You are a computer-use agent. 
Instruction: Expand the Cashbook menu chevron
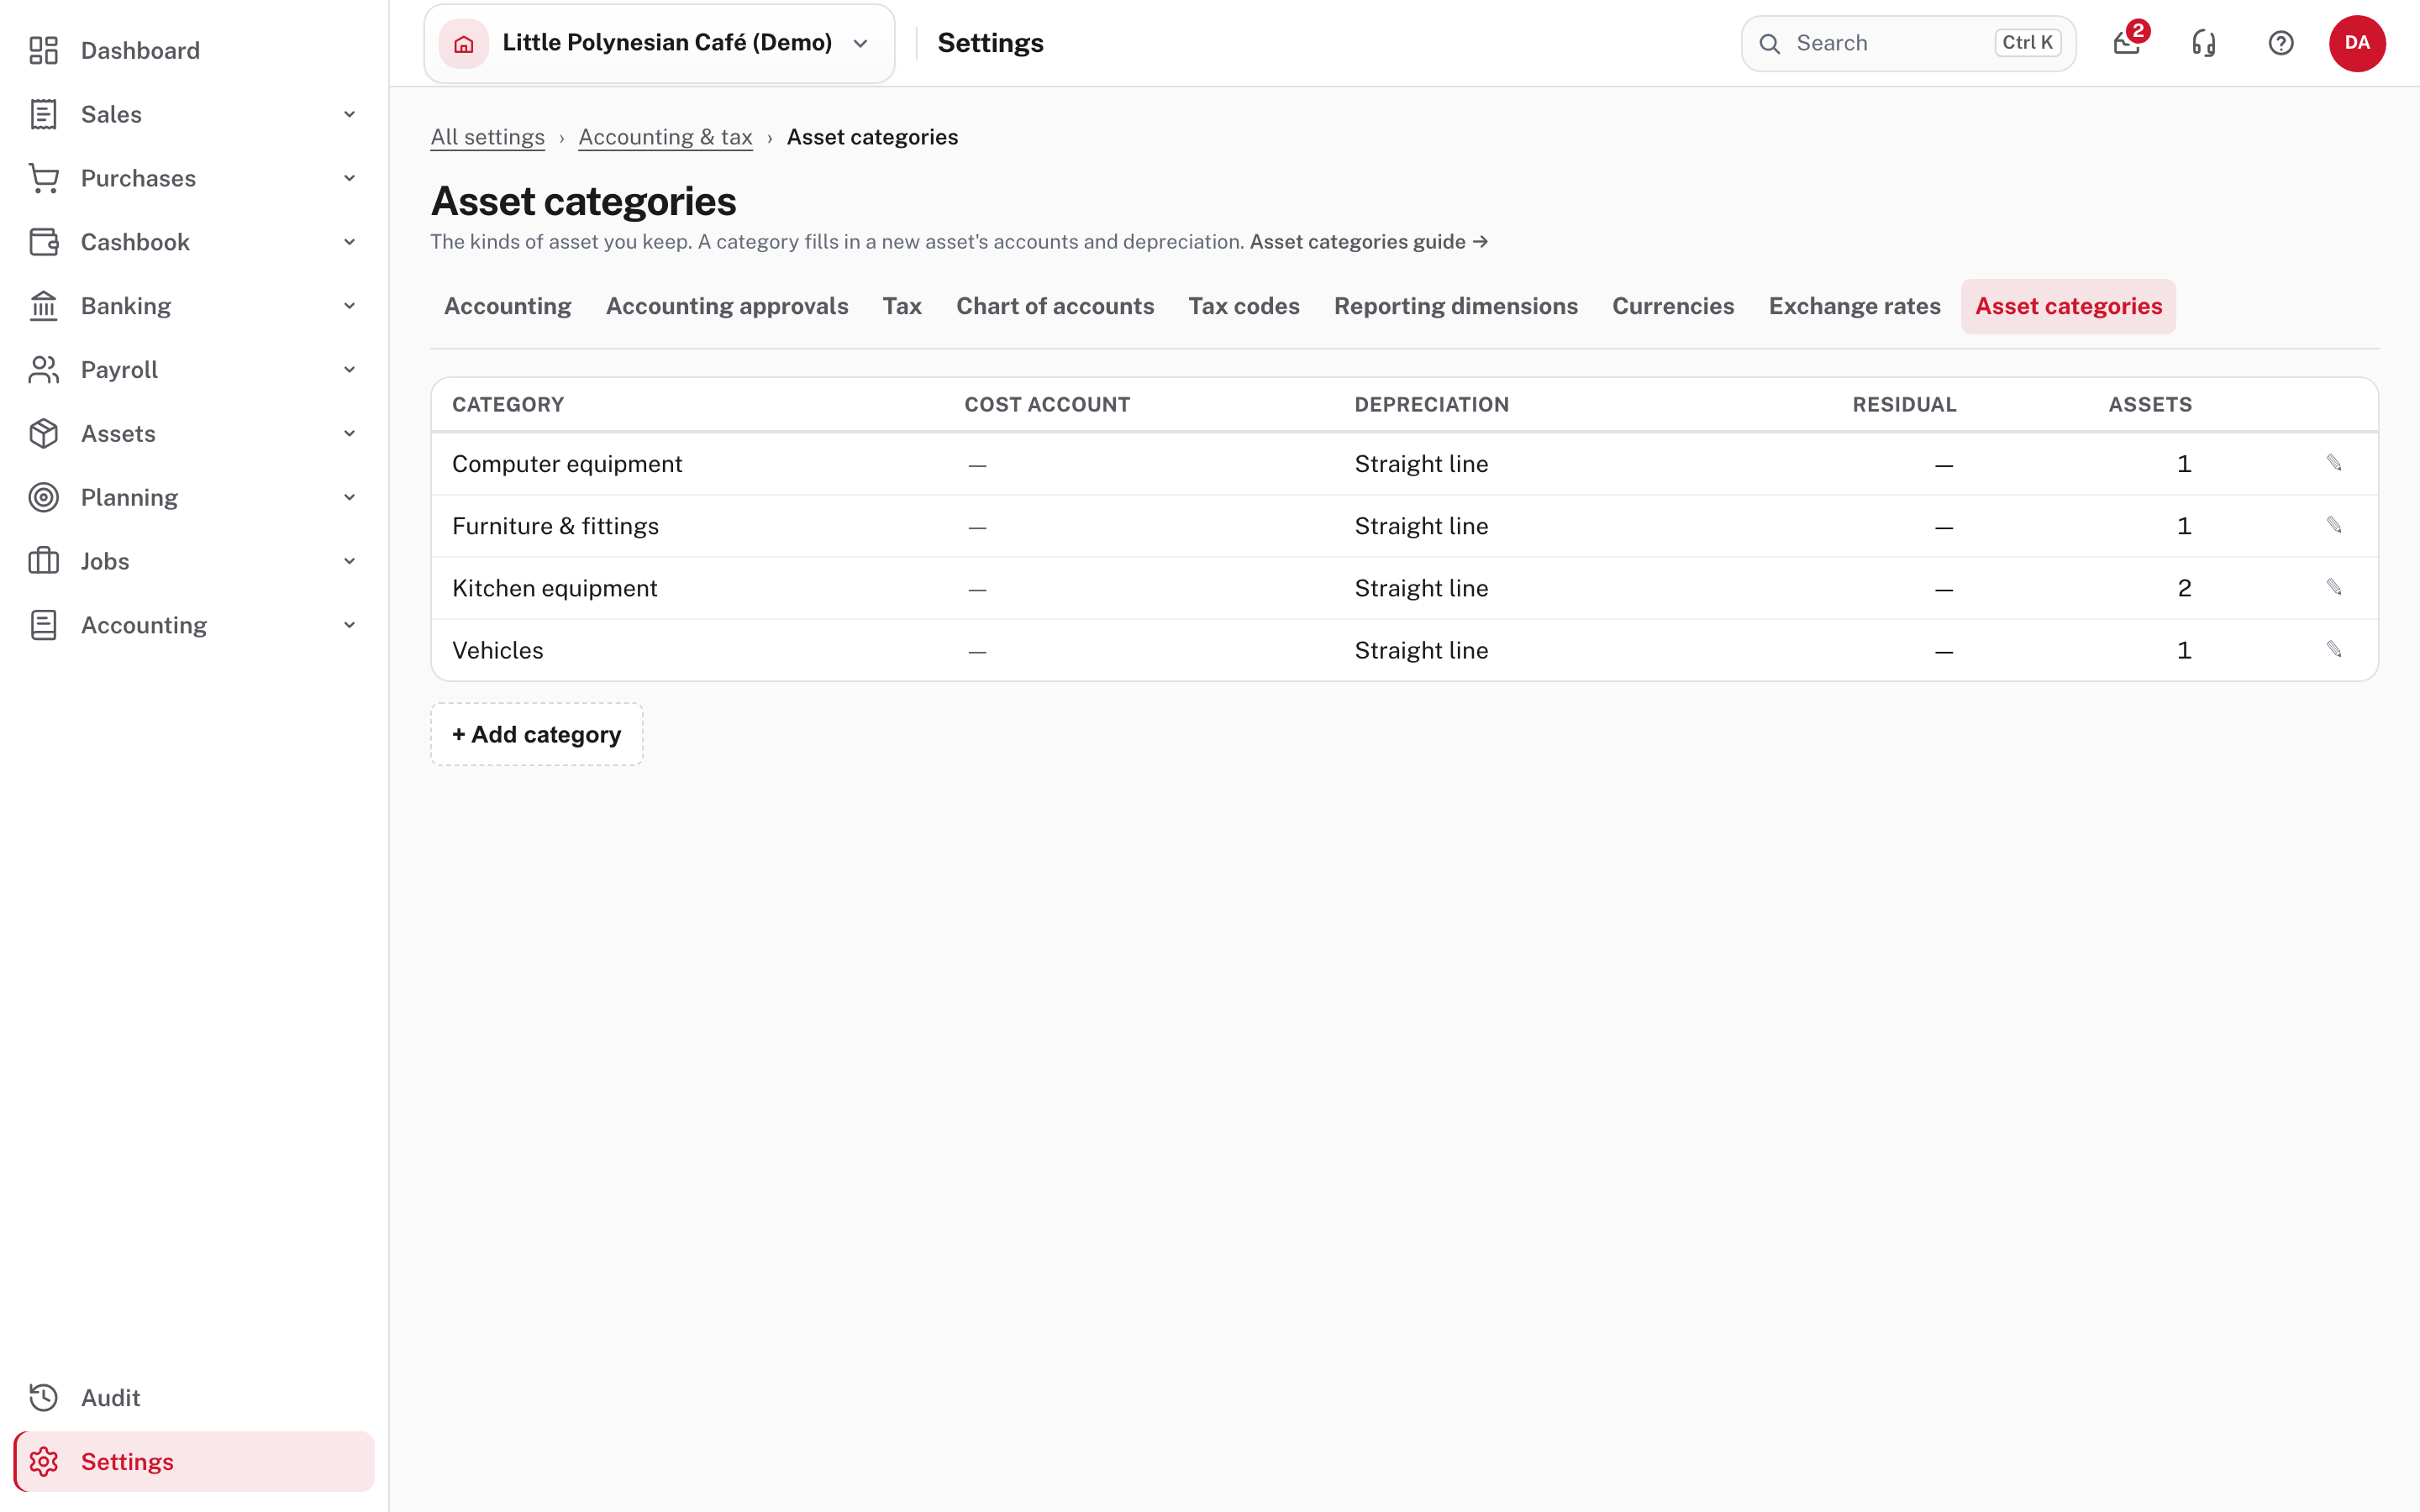click(x=349, y=242)
